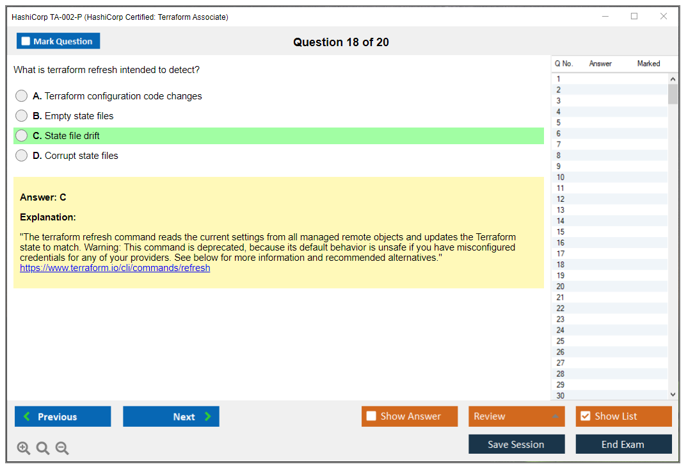Jump to question 10 in list
Image resolution: width=688 pixels, height=471 pixels.
pos(561,178)
